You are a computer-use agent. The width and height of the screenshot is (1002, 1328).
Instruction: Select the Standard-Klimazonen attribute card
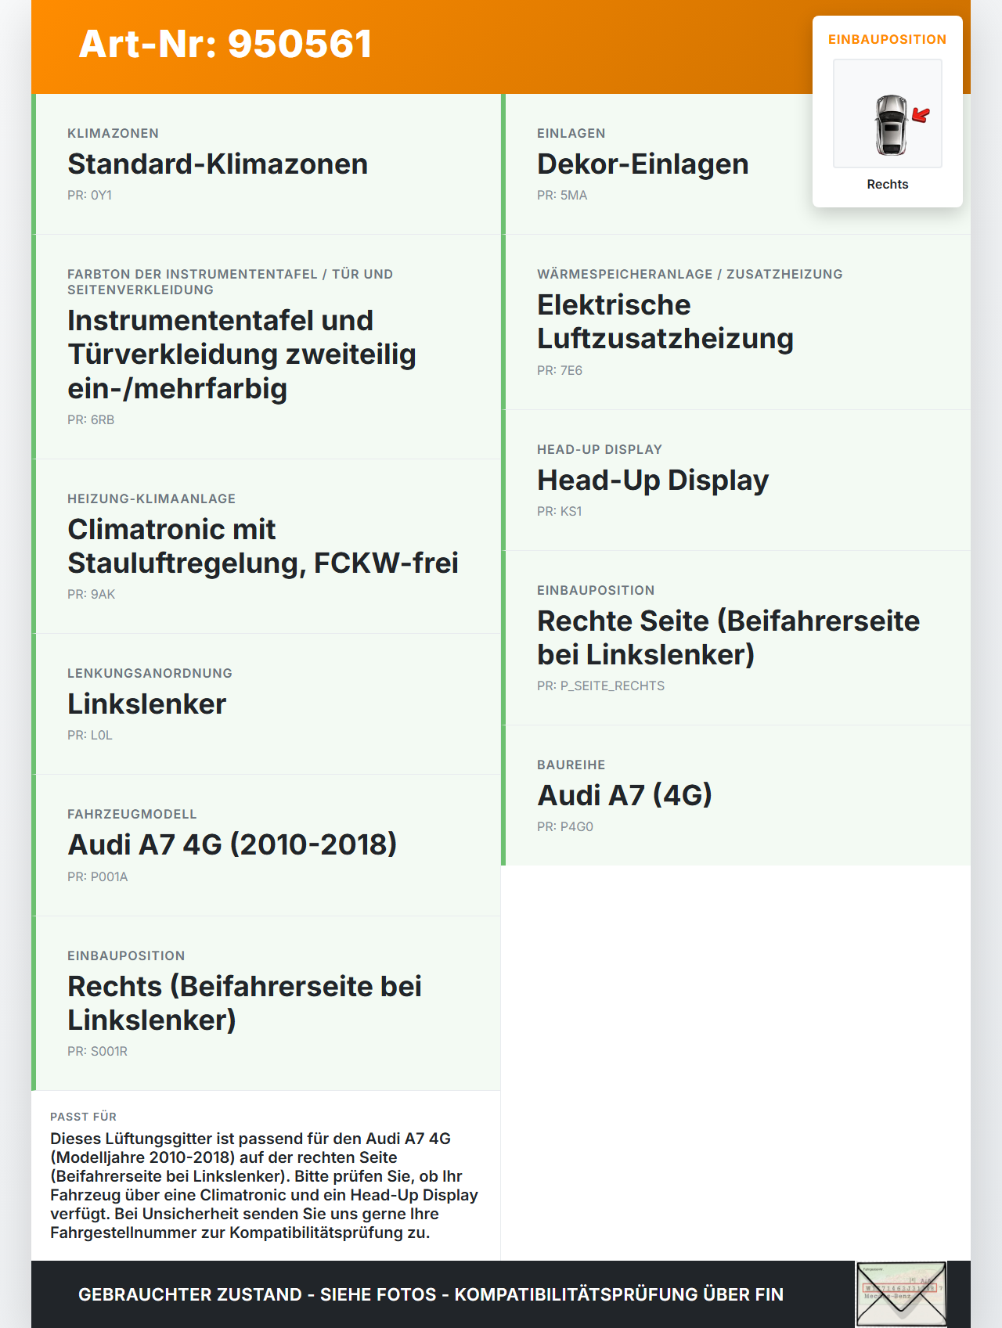[266, 164]
